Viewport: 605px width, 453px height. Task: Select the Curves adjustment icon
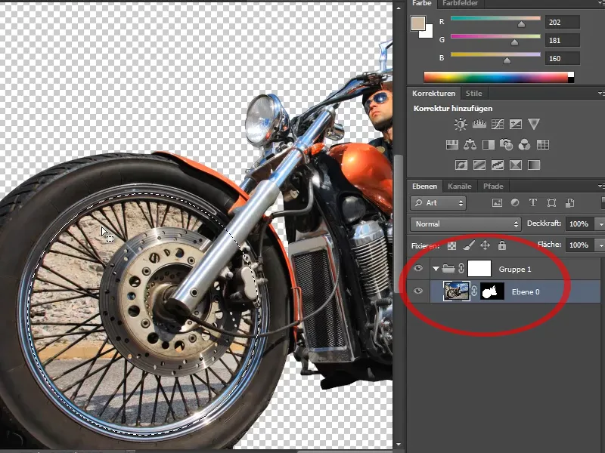498,123
